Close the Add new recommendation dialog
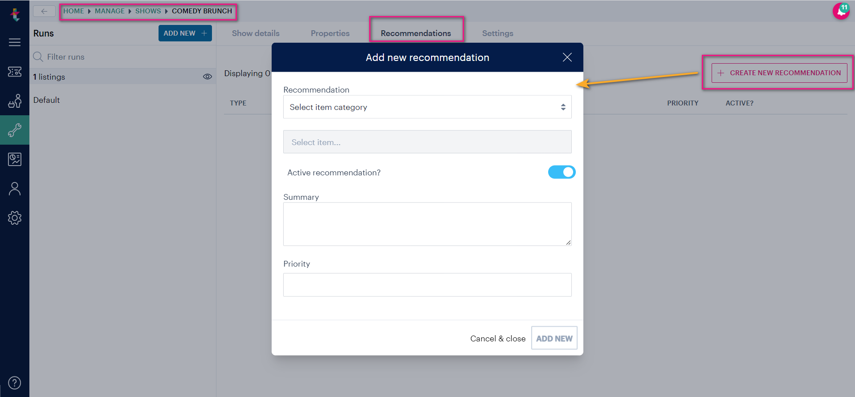 pos(567,57)
